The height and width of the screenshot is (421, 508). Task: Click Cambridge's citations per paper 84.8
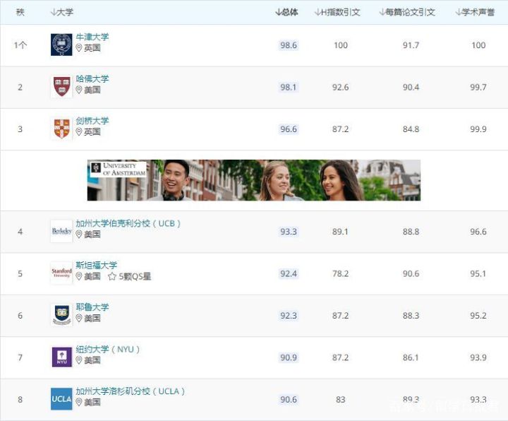[x=411, y=129]
